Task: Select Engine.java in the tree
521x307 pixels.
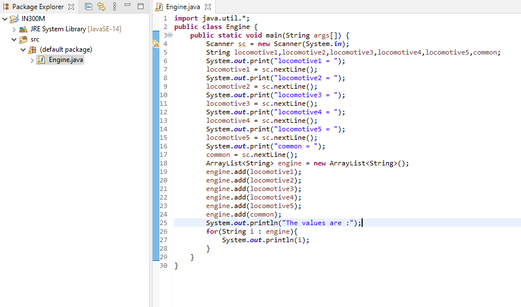Action: click(x=66, y=60)
